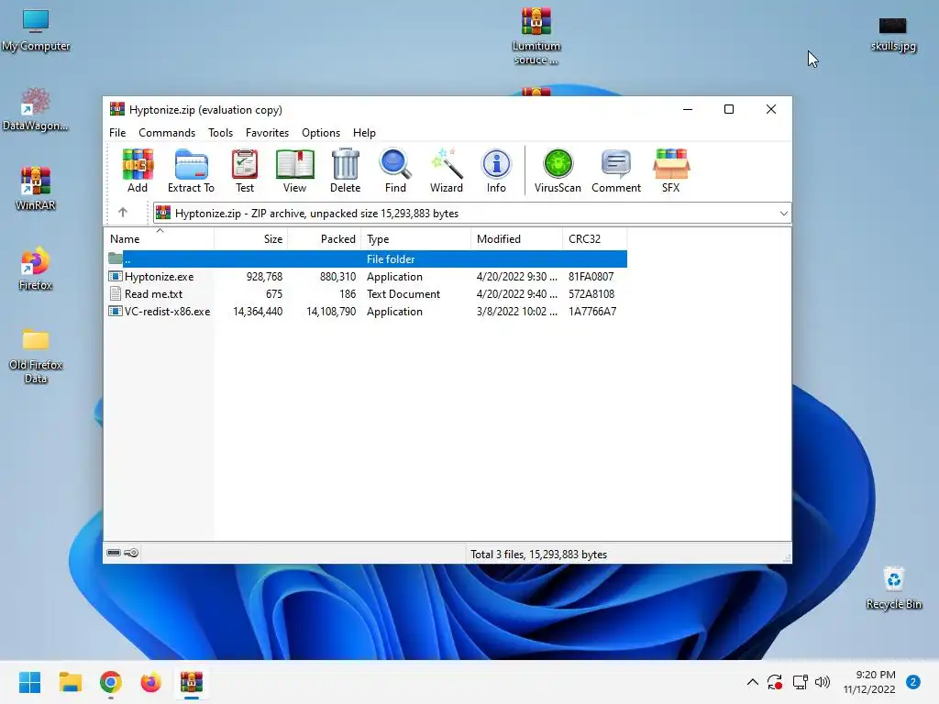The width and height of the screenshot is (939, 704).
Task: Expand the archive path dropdown arrow
Action: [x=783, y=214]
